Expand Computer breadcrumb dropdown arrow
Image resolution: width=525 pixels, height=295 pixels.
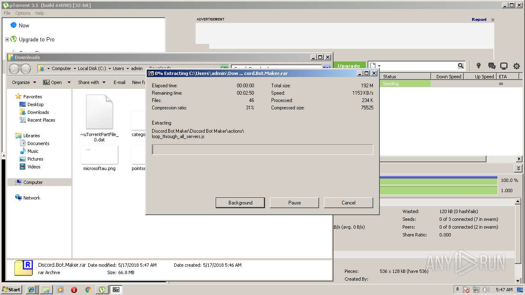click(75, 68)
